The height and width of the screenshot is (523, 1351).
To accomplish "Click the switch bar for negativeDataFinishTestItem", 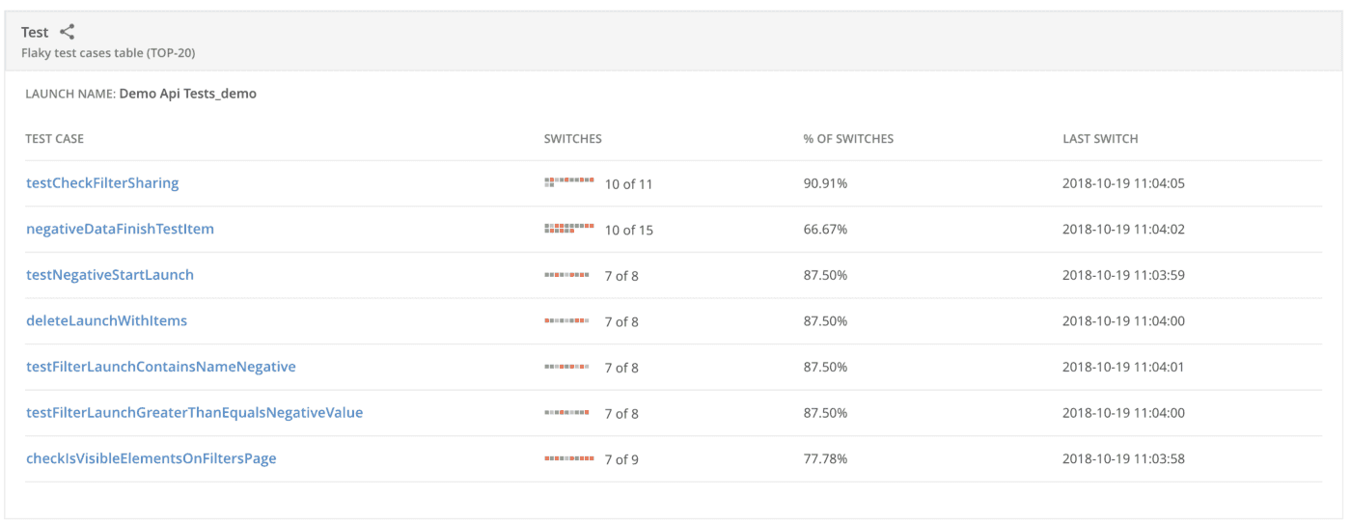I will [x=569, y=229].
